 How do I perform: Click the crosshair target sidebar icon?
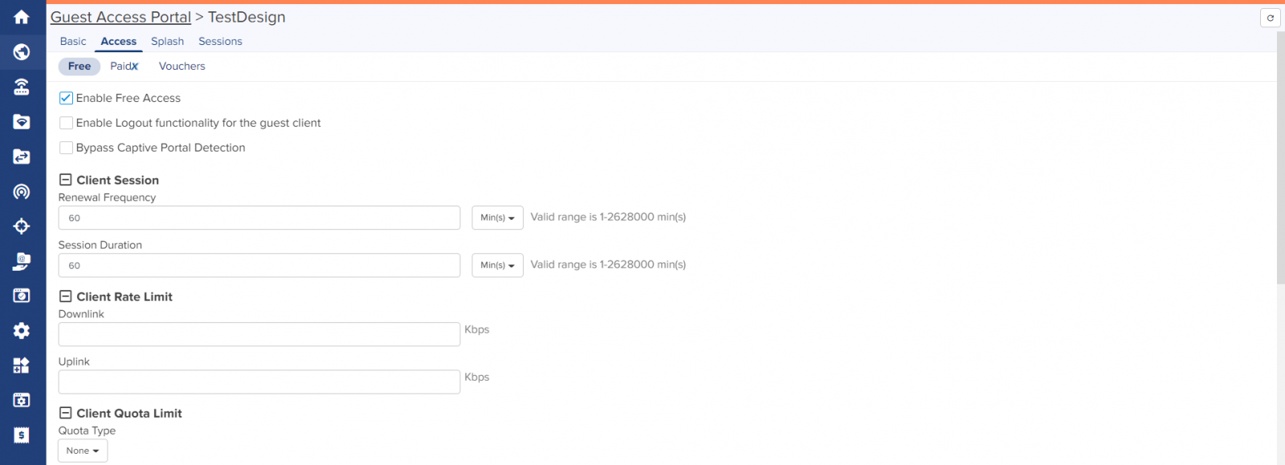coord(22,226)
